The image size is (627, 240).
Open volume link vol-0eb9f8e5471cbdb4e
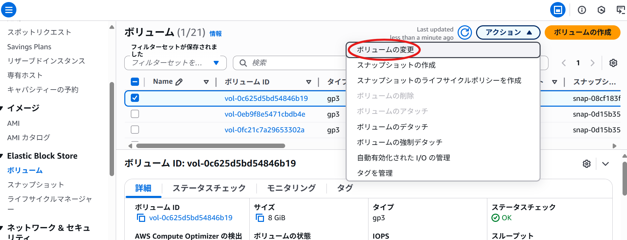pyautogui.click(x=265, y=114)
